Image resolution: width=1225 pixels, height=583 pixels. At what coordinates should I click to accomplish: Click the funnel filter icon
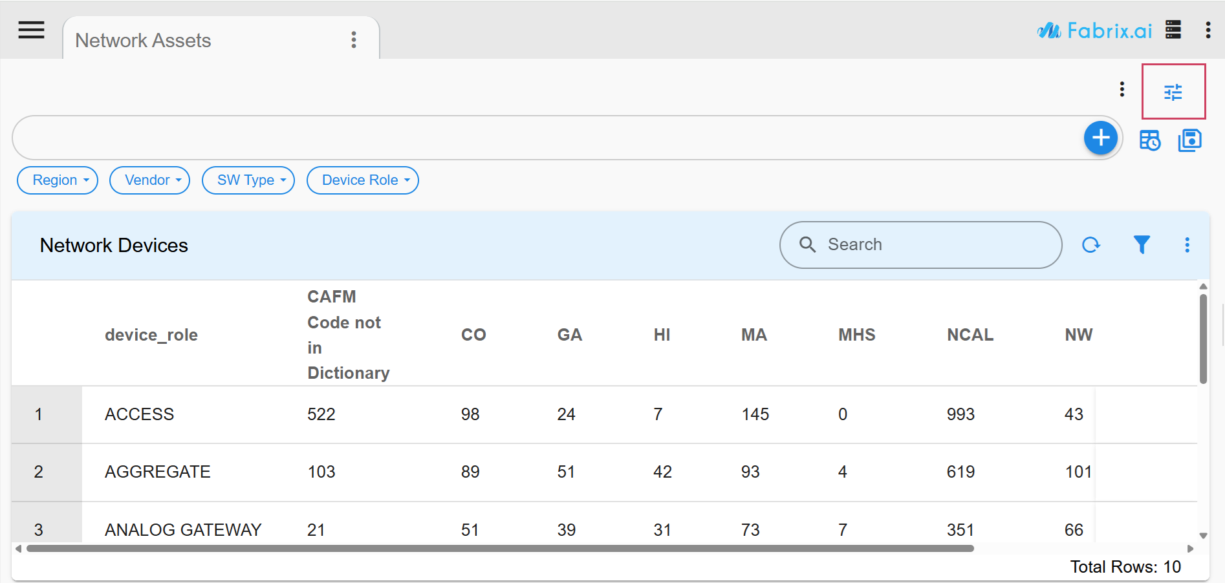[1142, 245]
